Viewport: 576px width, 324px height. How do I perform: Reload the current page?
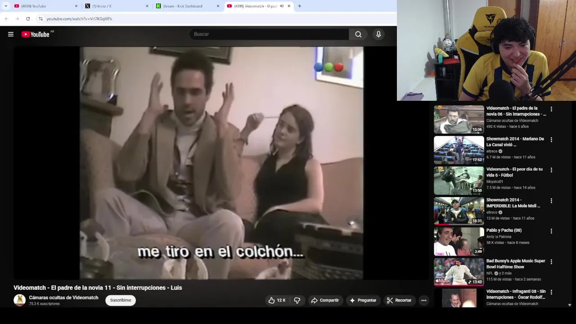[28, 18]
